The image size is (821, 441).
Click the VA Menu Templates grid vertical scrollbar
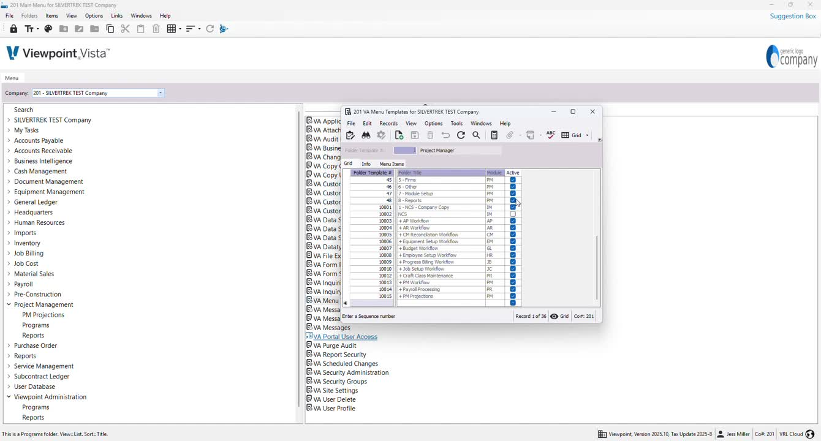tap(597, 268)
